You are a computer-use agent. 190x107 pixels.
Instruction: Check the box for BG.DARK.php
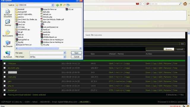tap(4, 68)
